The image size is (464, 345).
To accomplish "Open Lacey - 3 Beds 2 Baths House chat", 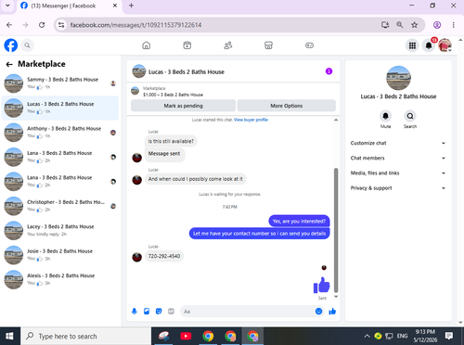I will point(60,230).
